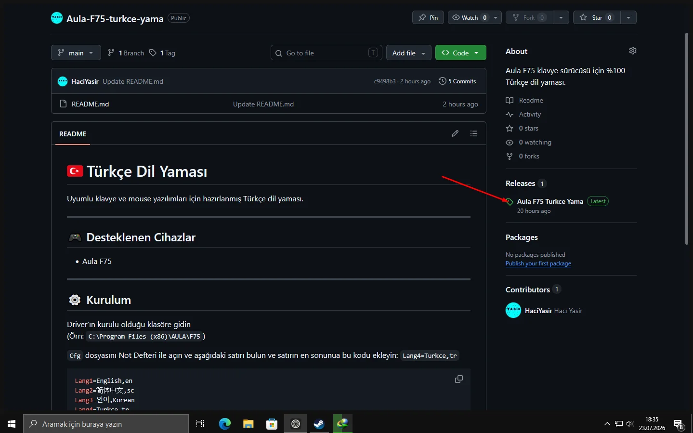Open the Windows Start menu
This screenshot has height=433, width=693.
pyautogui.click(x=12, y=424)
